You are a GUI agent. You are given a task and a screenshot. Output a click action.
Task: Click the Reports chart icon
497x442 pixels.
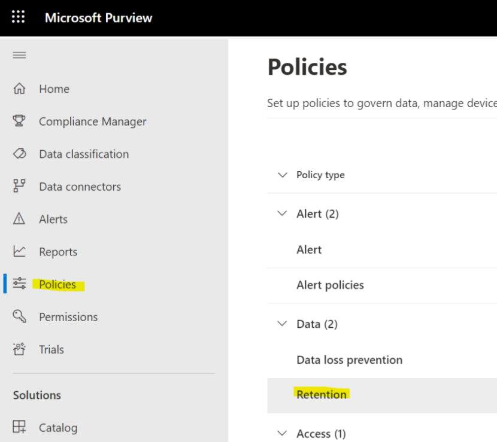click(19, 251)
